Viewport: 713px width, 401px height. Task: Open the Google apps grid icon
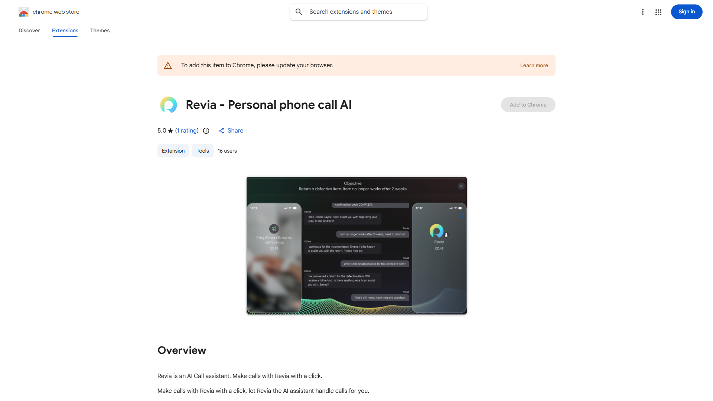point(658,12)
